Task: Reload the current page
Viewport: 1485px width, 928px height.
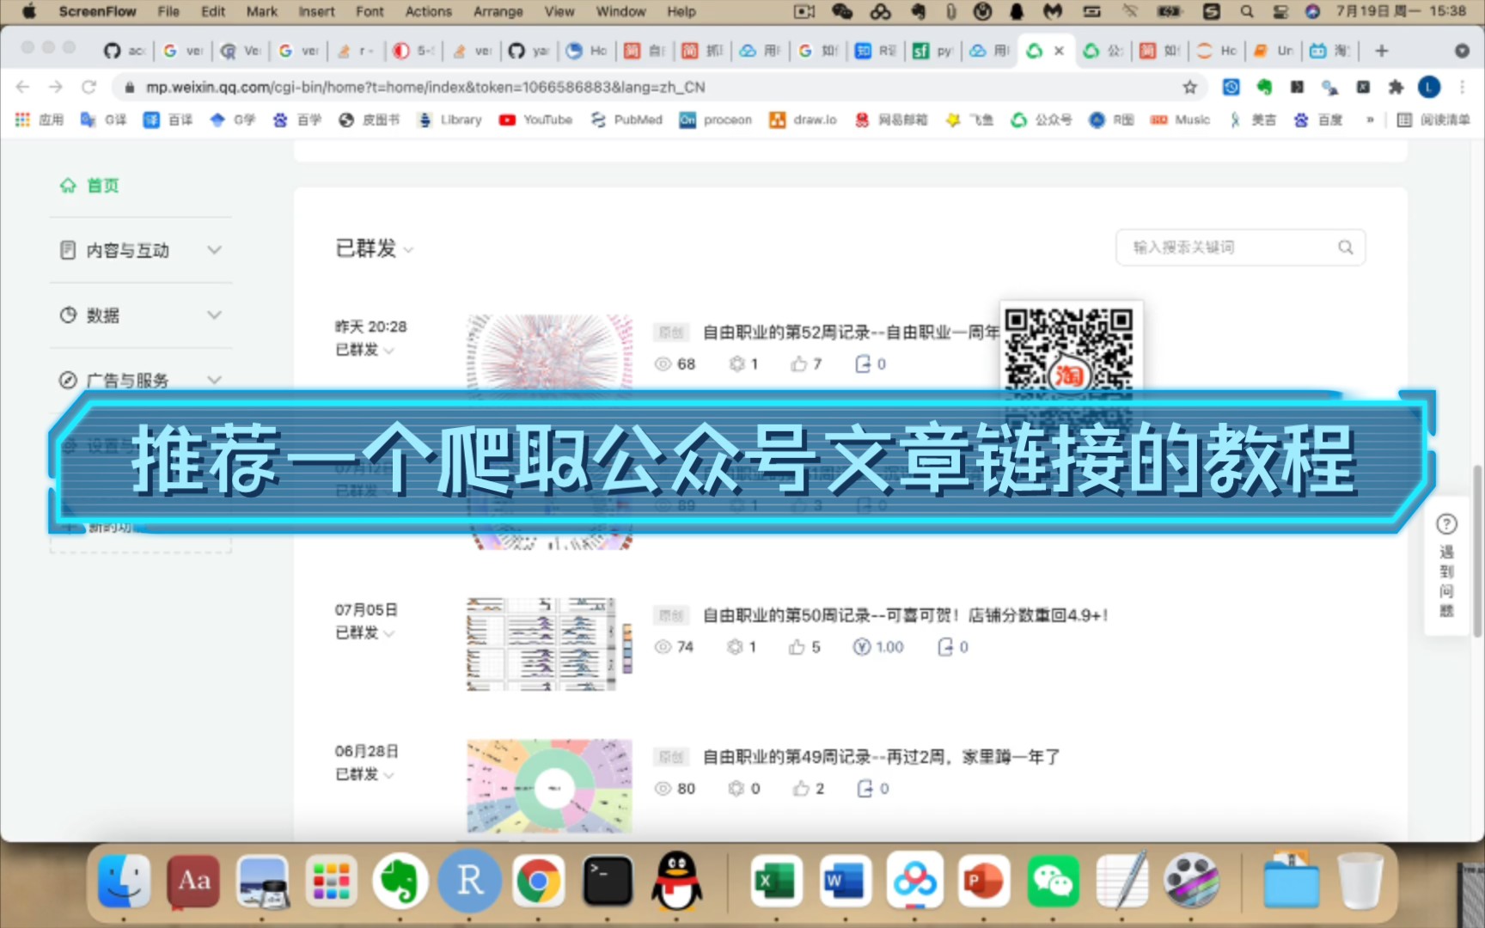Action: (89, 87)
